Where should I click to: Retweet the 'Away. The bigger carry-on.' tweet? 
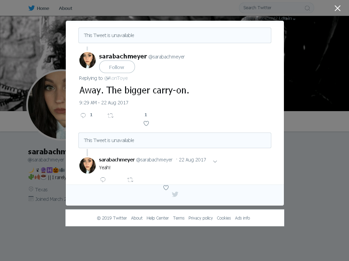pos(110,116)
